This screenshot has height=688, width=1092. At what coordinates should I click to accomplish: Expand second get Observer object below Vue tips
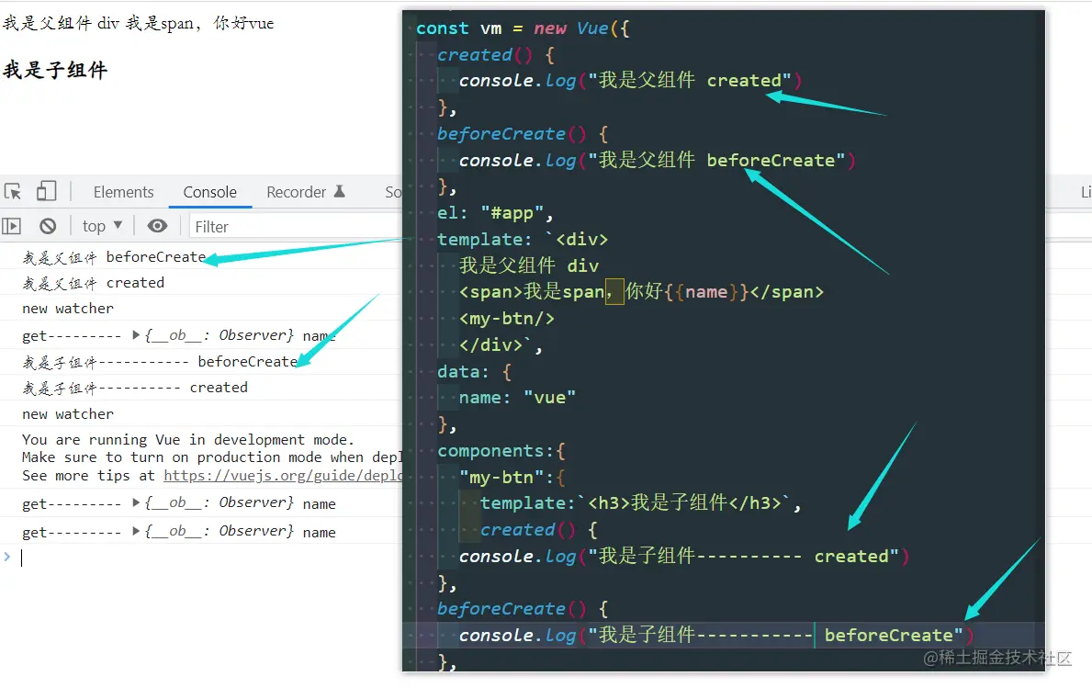(x=136, y=502)
